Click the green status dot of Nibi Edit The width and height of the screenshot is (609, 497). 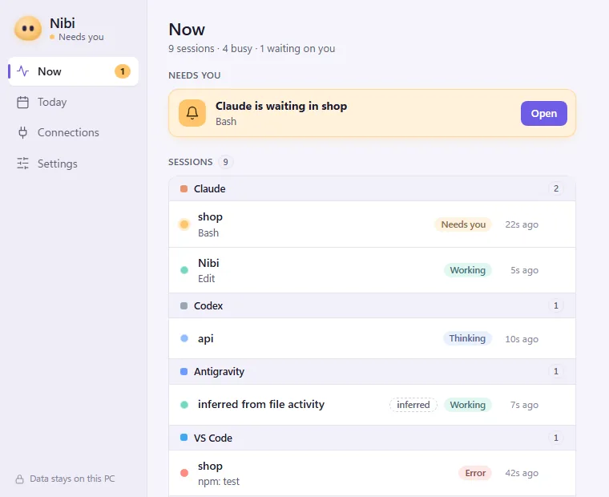(184, 270)
